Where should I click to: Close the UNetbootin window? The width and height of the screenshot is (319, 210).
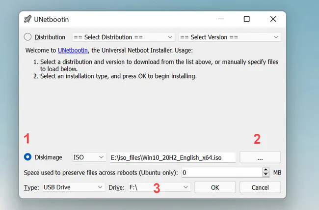(273, 19)
